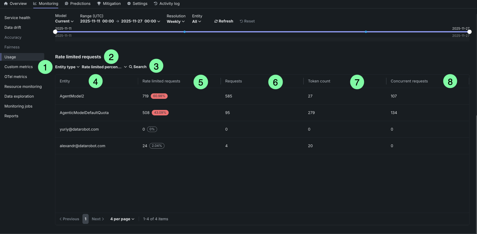Click the 1-4 of 4 items text
Screen dimensions: 477x234
tap(155, 219)
